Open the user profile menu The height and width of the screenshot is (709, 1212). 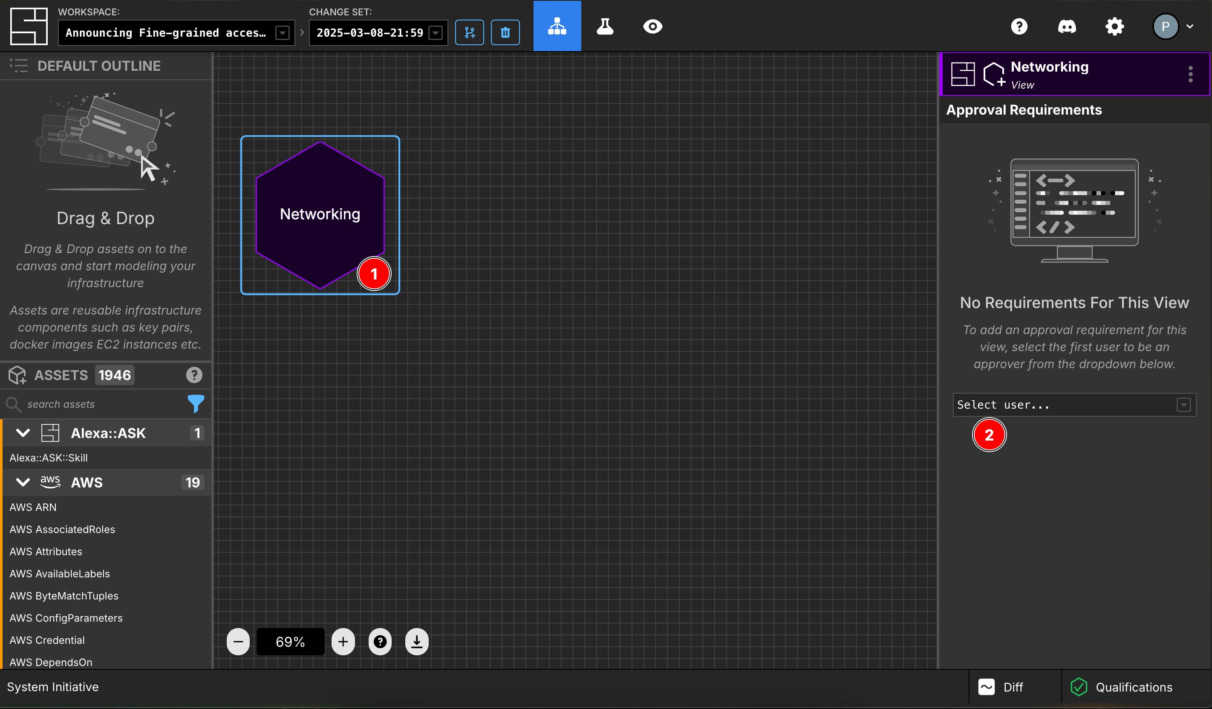1174,26
